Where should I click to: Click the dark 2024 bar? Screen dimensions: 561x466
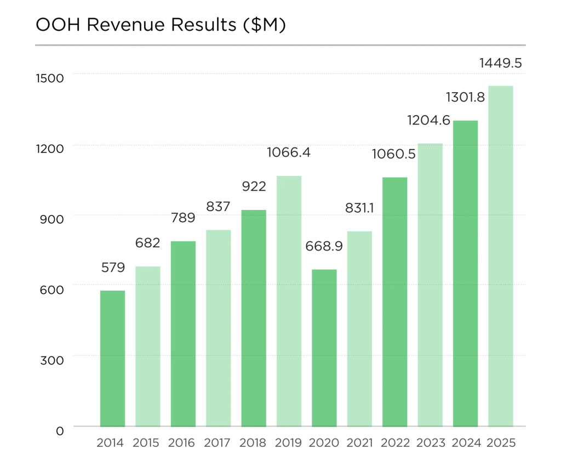click(467, 274)
